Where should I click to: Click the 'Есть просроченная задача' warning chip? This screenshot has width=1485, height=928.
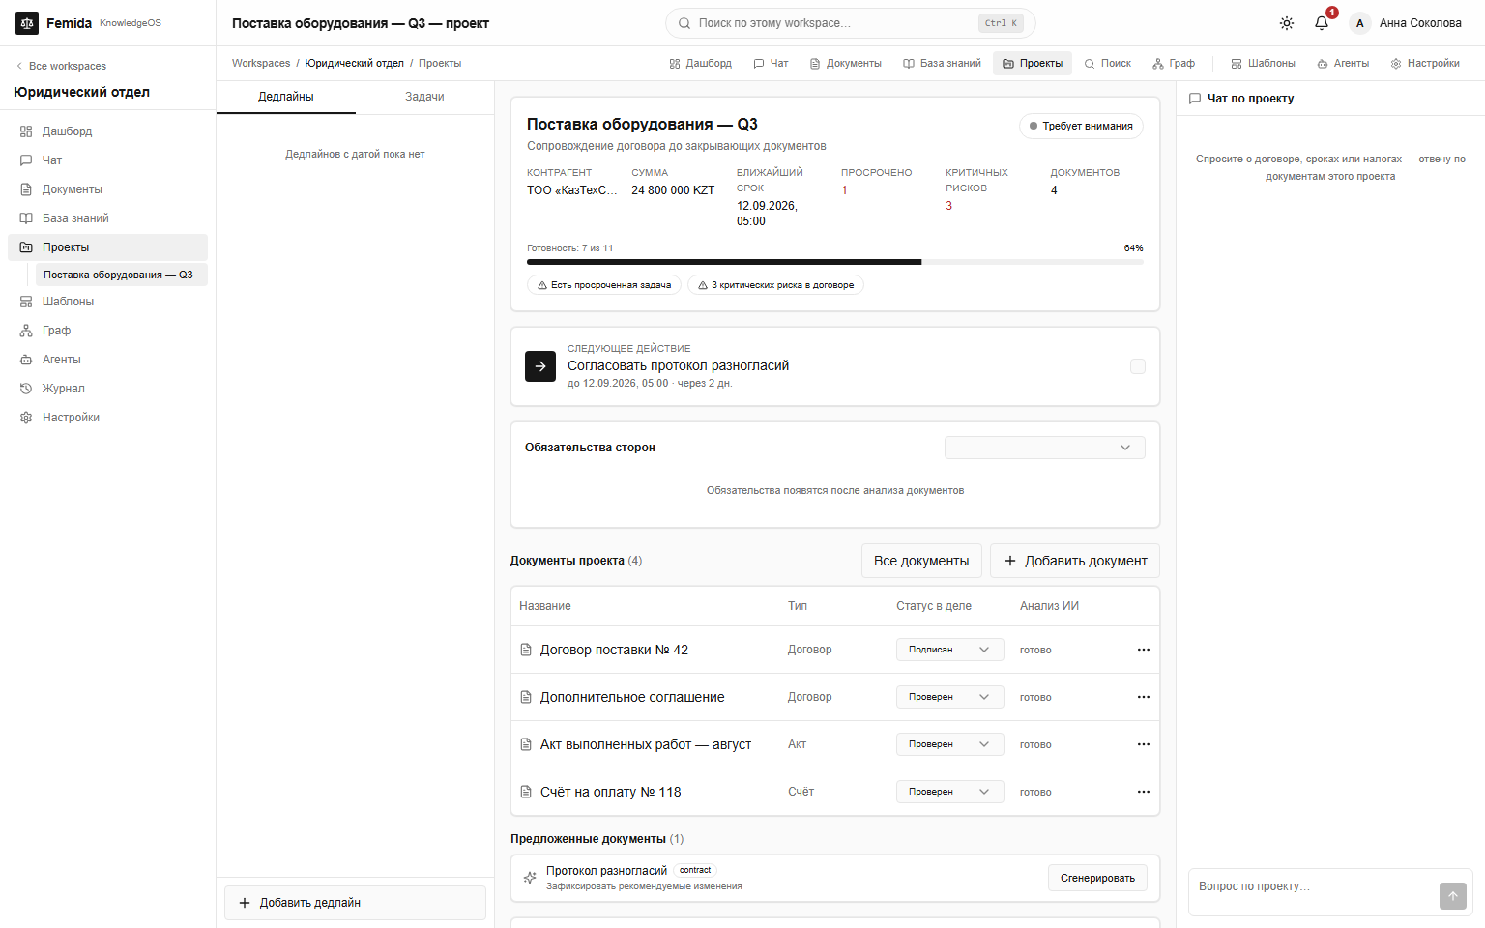click(x=604, y=285)
